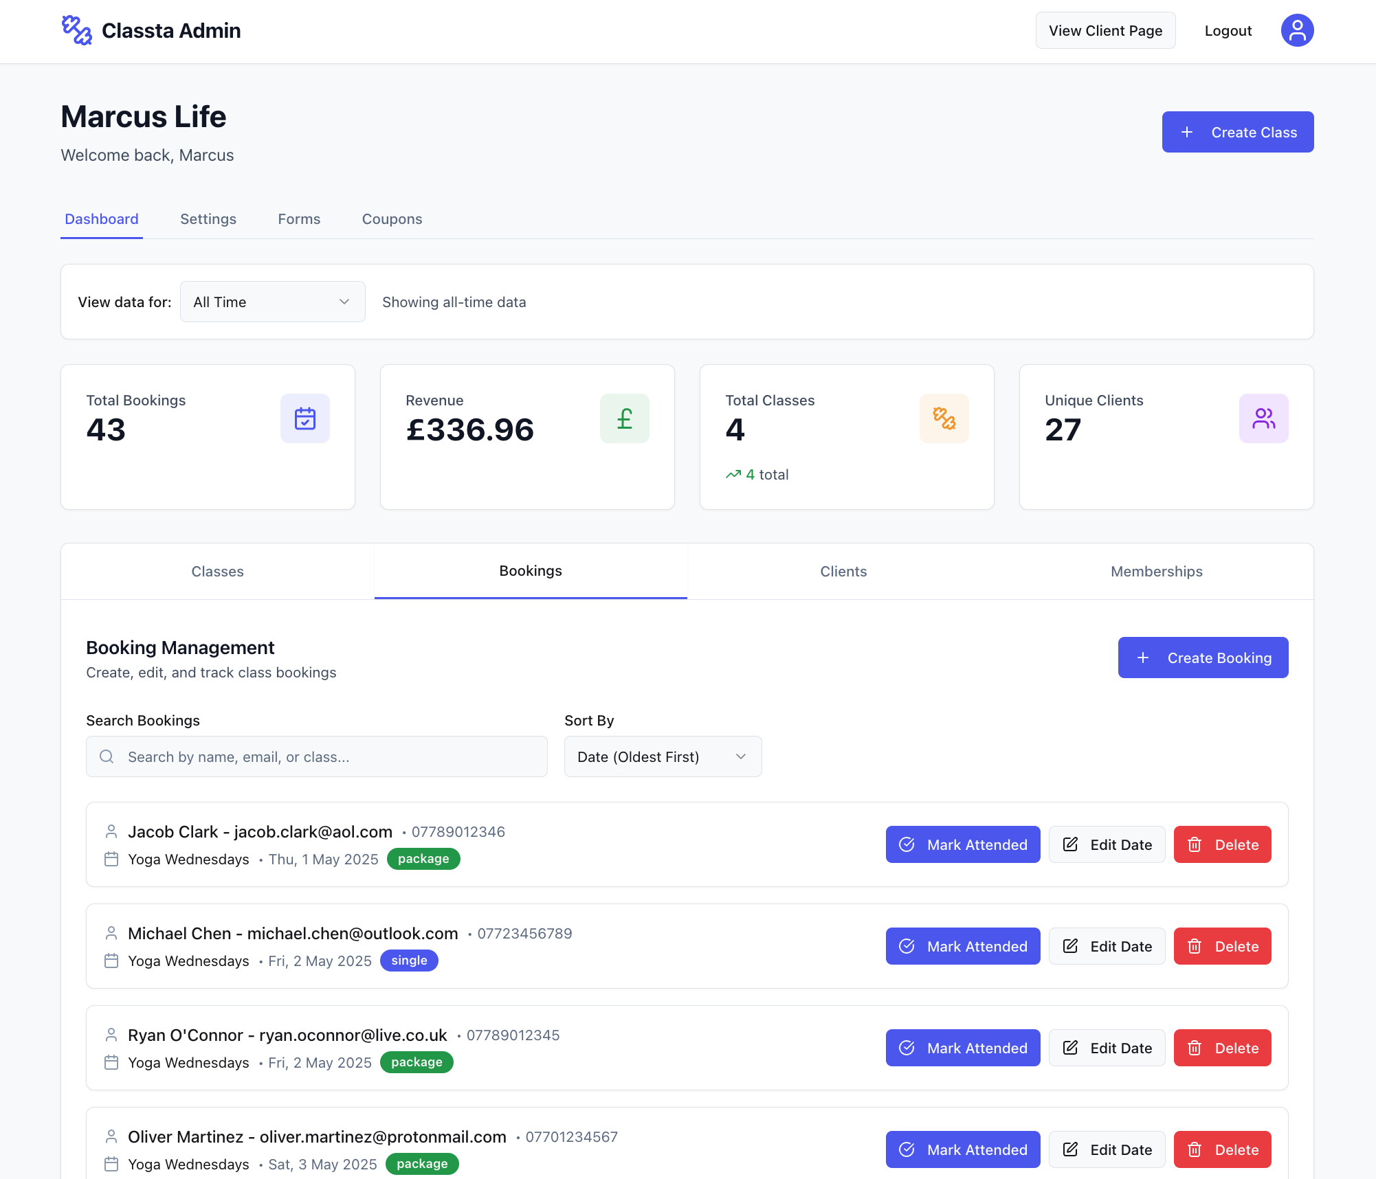Open the View data for time range dropdown
Image resolution: width=1376 pixels, height=1179 pixels.
[x=272, y=302]
